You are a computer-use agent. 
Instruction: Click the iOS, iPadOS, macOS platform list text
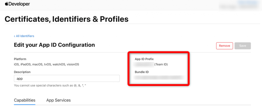coord(47,64)
